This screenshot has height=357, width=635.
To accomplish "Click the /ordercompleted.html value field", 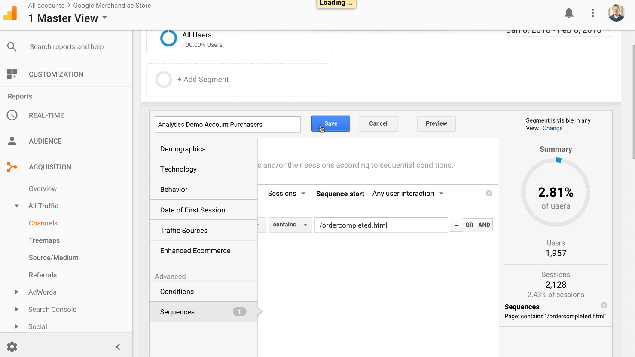I will [381, 225].
